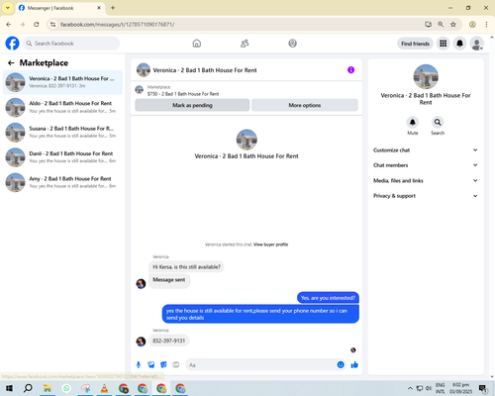Select the Veronica conversation in the list
The image size is (495, 396).
pos(62,82)
